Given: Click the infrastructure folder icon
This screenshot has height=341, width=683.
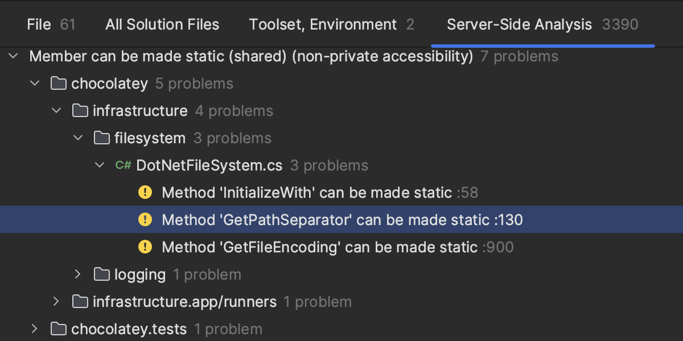Looking at the screenshot, I should (80, 111).
